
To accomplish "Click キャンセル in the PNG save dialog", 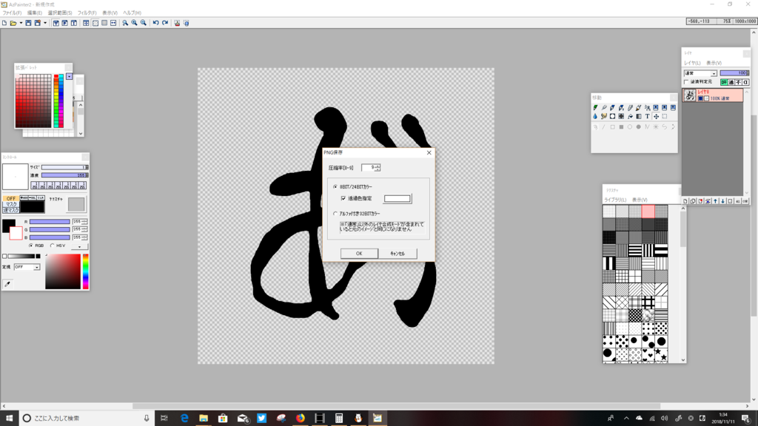I will click(398, 253).
